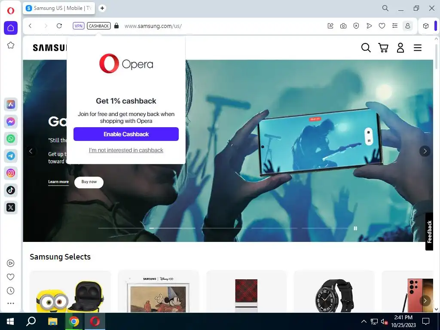Open the Galaxy Watch product card
Screen dimensions: 440x330
click(x=334, y=292)
